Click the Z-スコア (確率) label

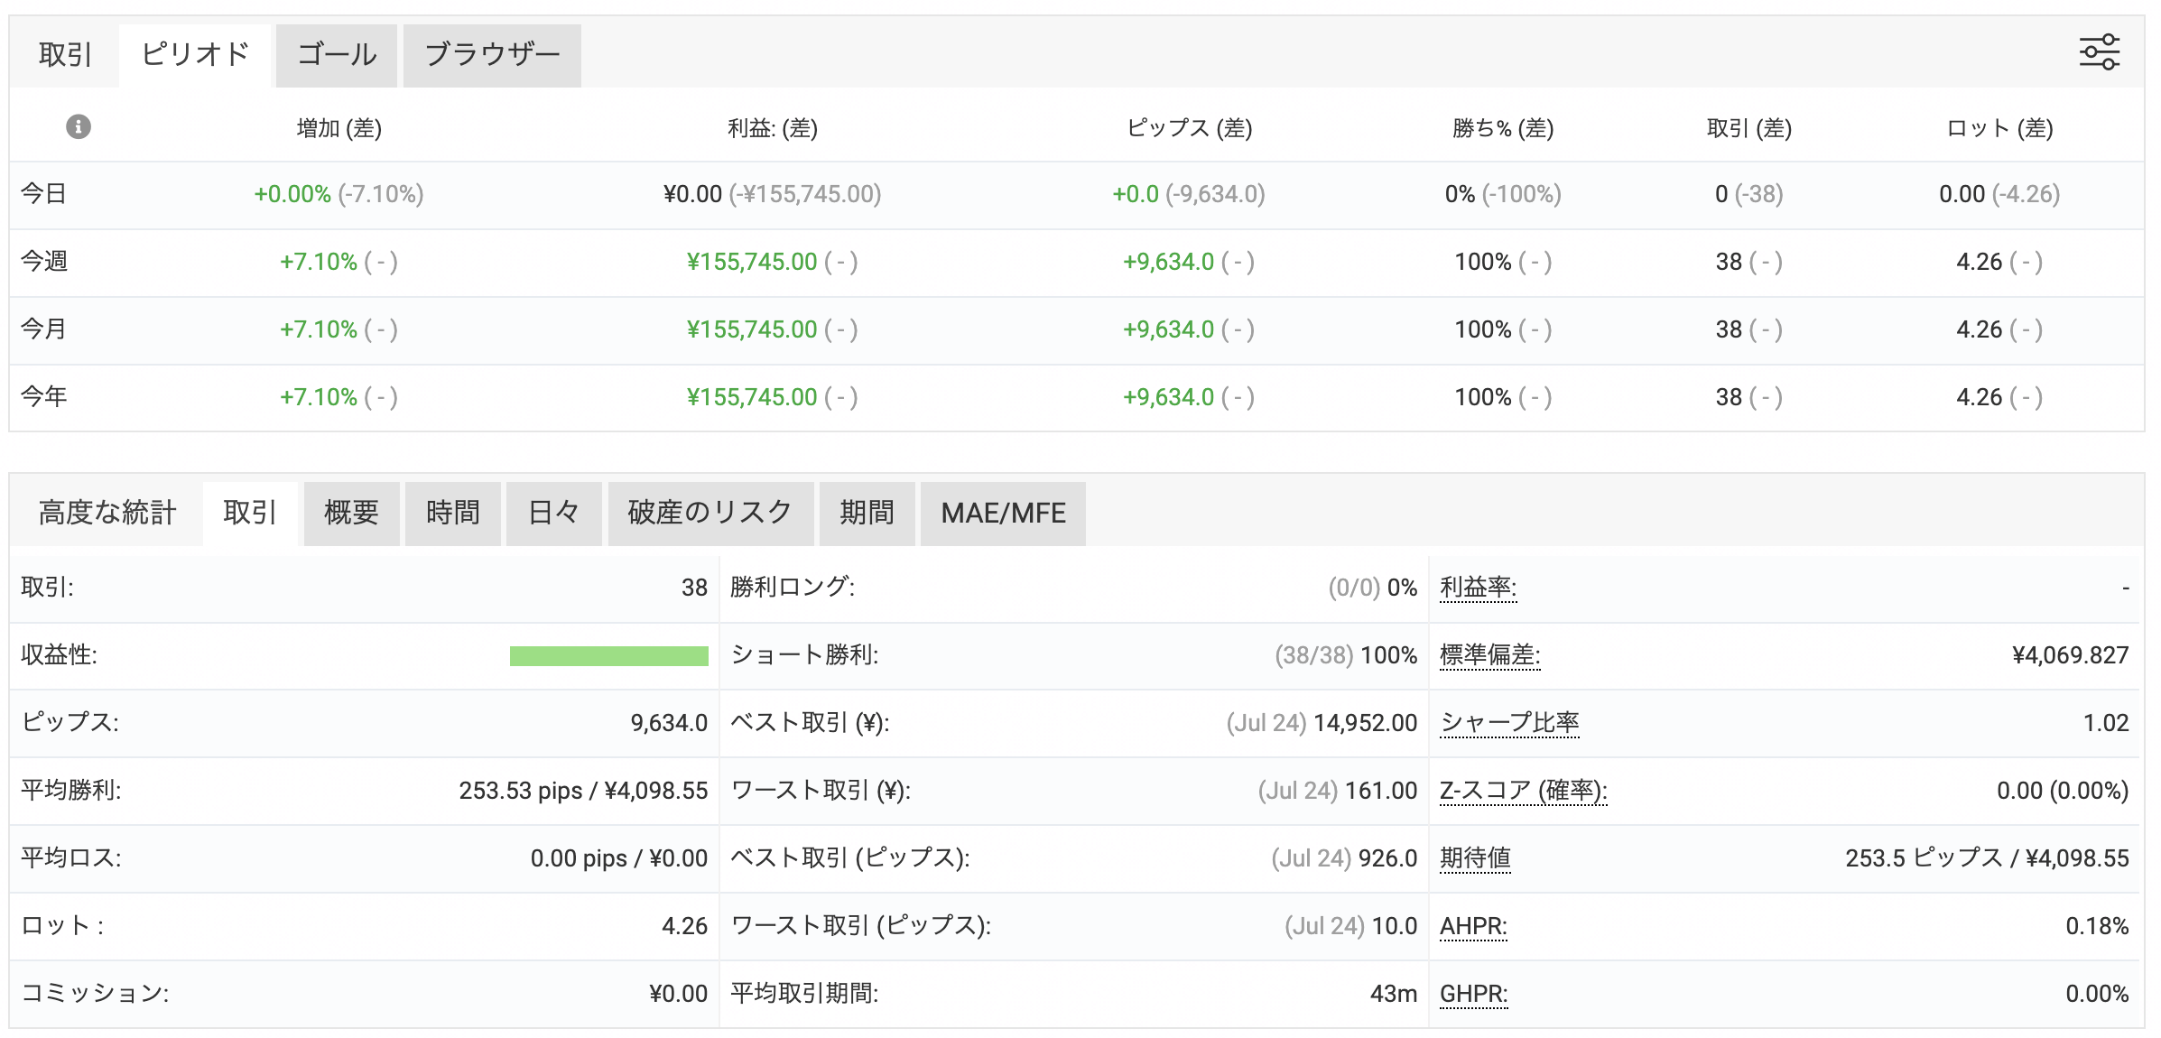click(x=1523, y=791)
